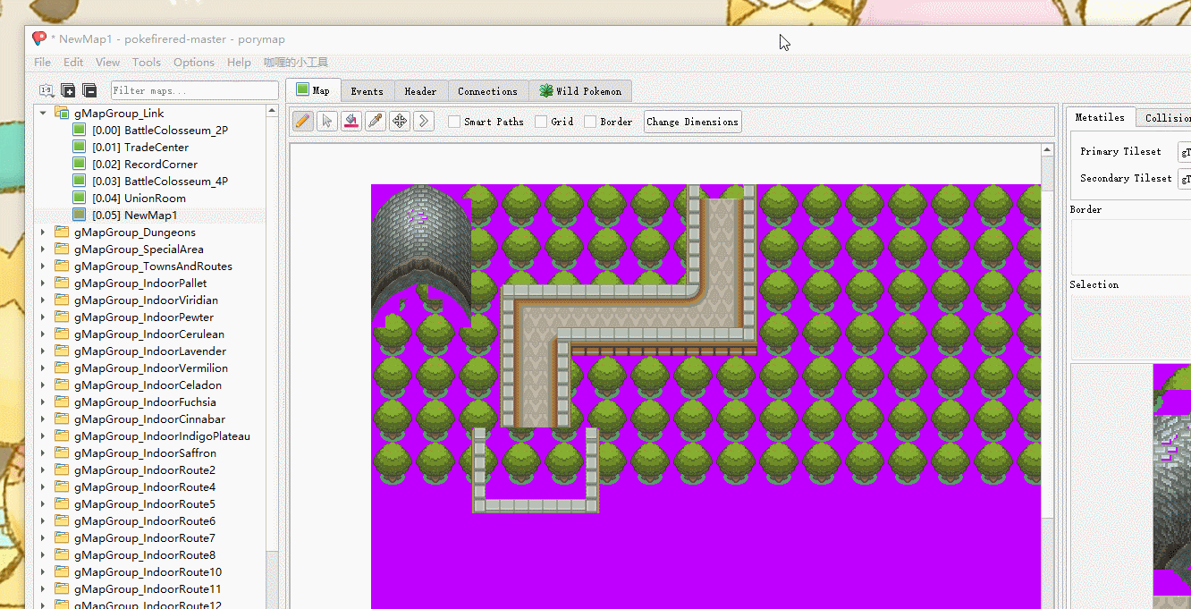Collapse the gMapGroup_Link tree group
The height and width of the screenshot is (609, 1191).
point(42,114)
